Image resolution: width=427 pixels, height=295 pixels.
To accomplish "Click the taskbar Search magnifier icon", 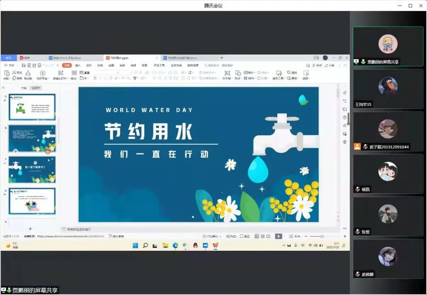I will (145, 246).
